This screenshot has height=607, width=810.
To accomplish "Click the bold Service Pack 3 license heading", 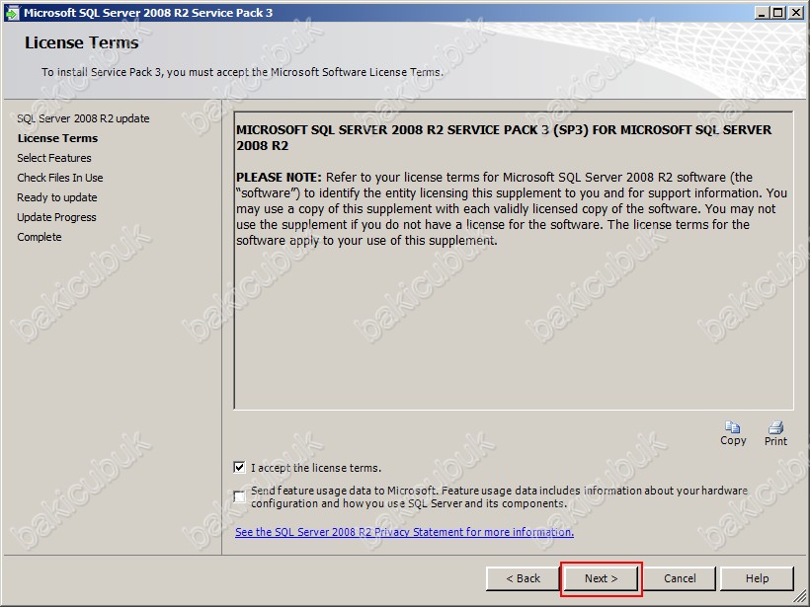I will (504, 138).
